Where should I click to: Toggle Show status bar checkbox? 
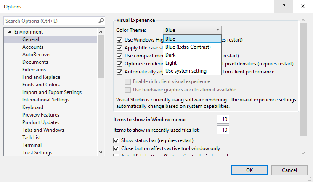[x=117, y=140]
